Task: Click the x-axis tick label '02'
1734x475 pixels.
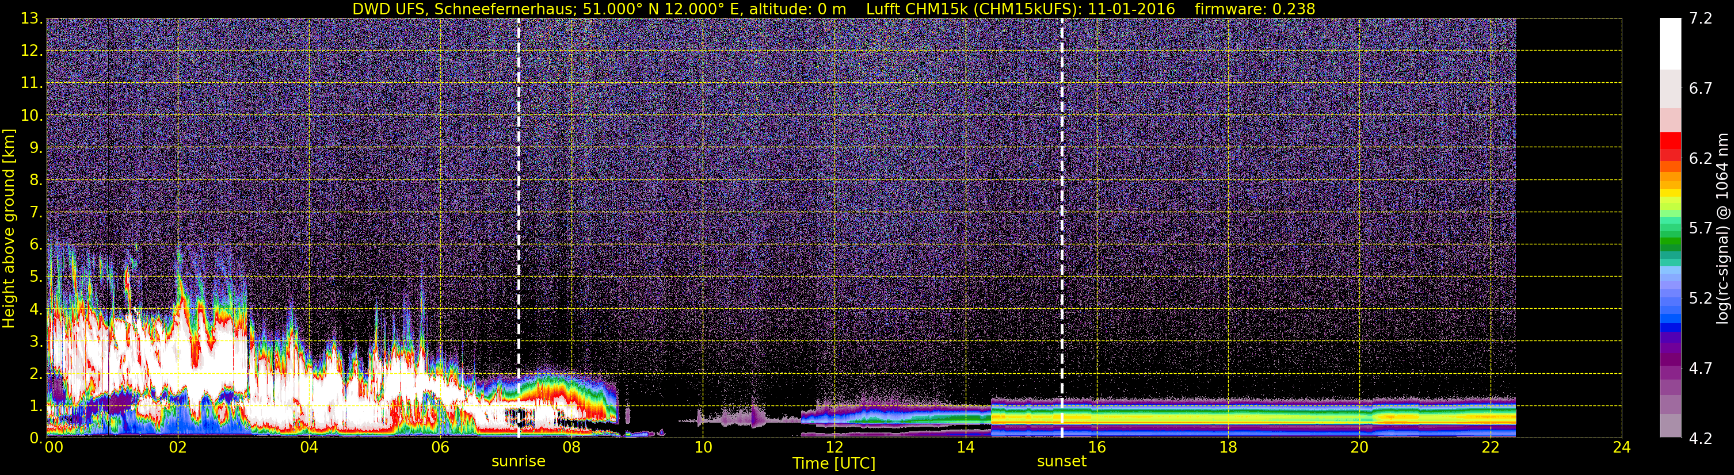Action: point(177,447)
